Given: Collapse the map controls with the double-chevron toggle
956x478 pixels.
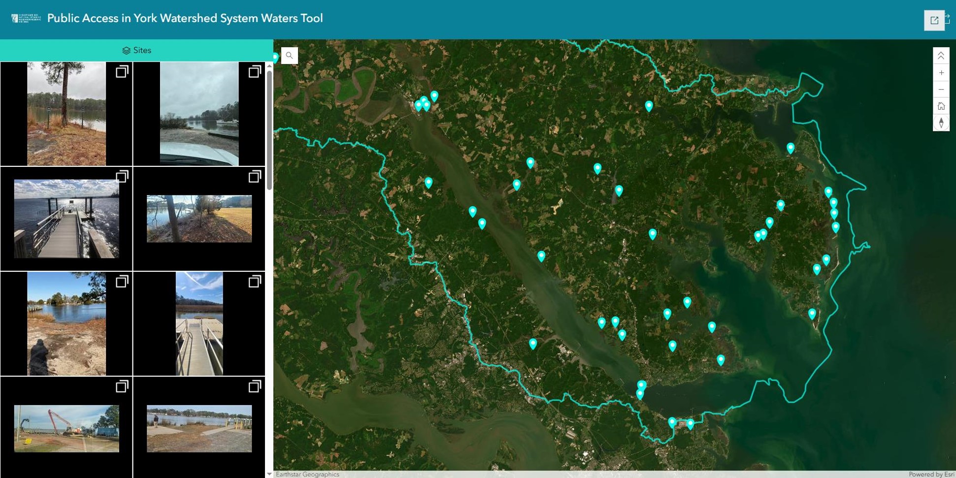Looking at the screenshot, I should point(941,55).
